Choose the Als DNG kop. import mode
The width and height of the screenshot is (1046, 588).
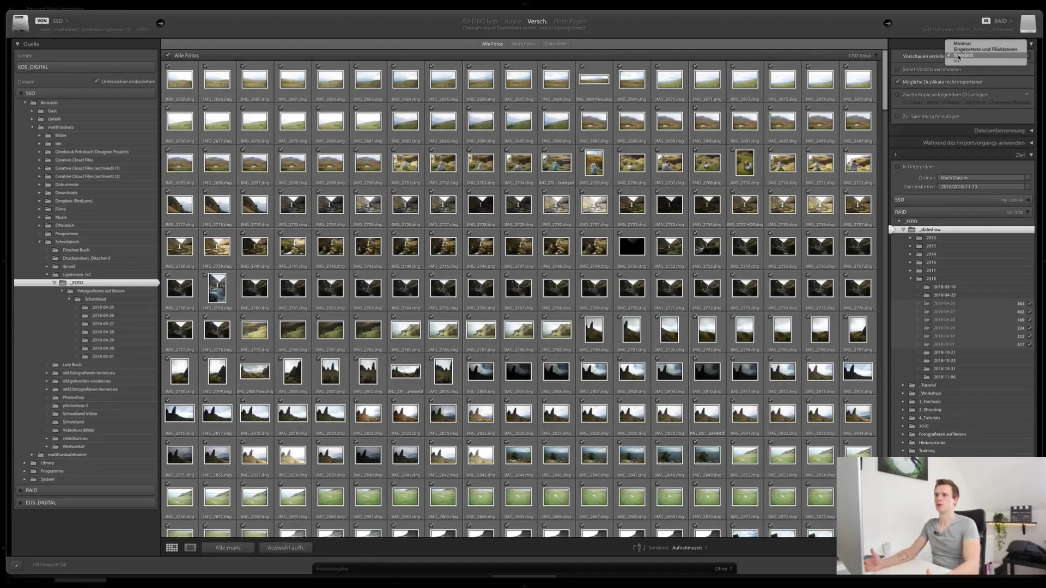click(480, 21)
